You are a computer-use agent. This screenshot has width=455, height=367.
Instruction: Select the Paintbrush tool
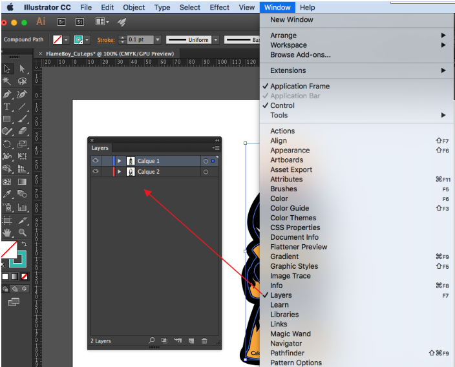(x=22, y=119)
